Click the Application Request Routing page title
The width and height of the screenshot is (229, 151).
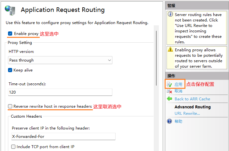[x=63, y=10]
